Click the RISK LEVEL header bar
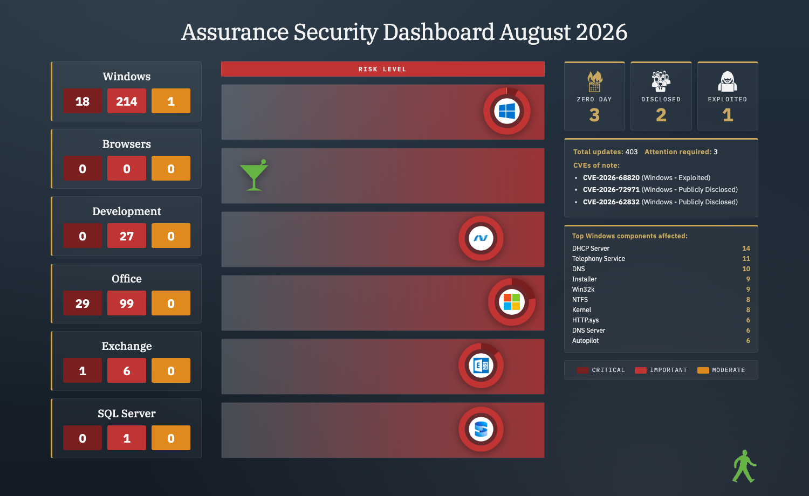The image size is (809, 496). (x=382, y=69)
